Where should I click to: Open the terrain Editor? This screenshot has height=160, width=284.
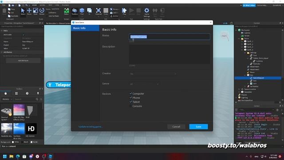[x=67, y=11]
